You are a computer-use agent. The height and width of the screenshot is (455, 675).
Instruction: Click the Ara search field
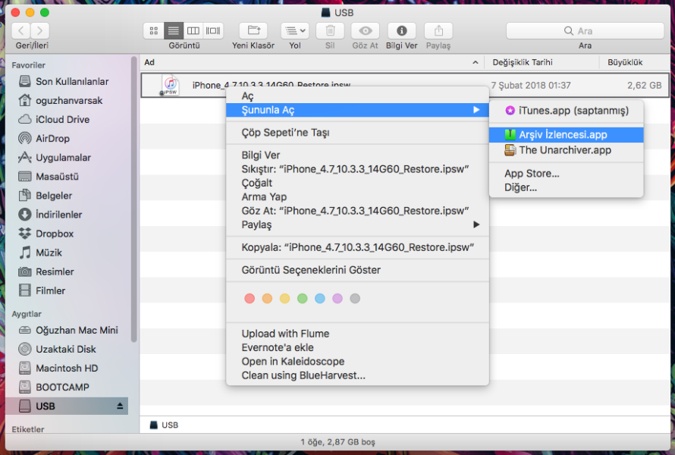[585, 31]
